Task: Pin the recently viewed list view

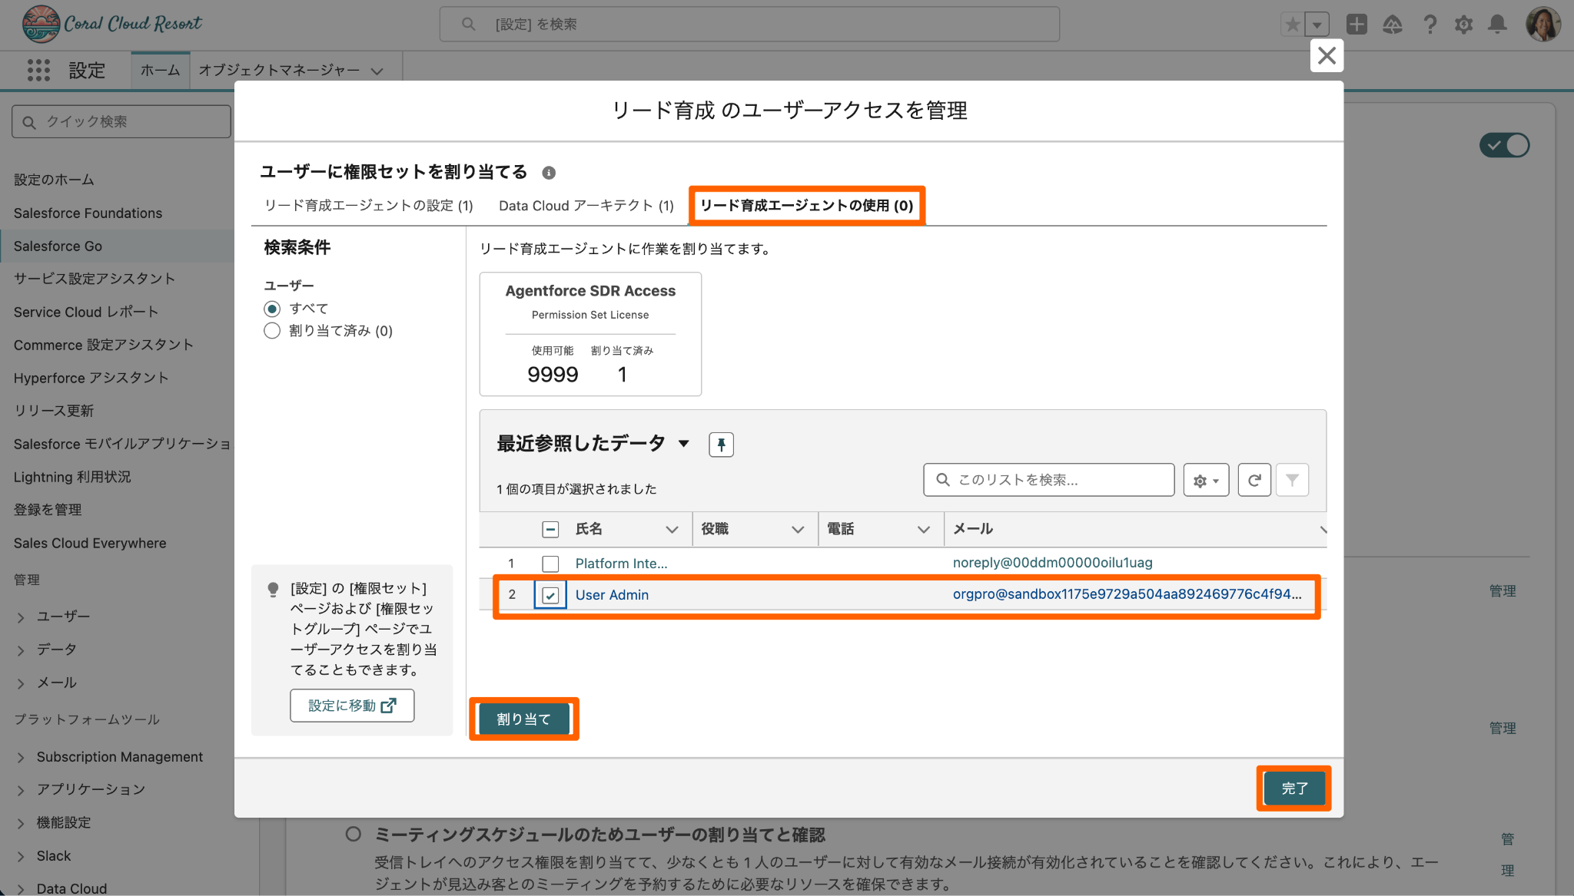Action: pyautogui.click(x=720, y=445)
